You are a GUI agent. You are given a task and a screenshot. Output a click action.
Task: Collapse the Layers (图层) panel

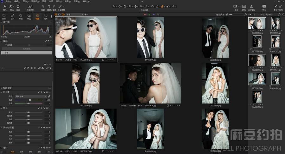pyautogui.click(x=2, y=41)
